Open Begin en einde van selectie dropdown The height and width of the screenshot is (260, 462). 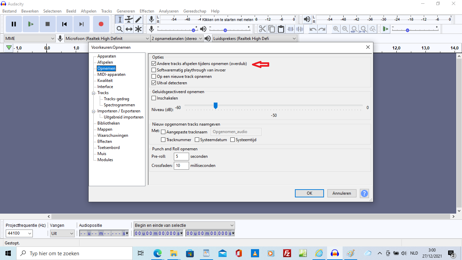pyautogui.click(x=184, y=225)
